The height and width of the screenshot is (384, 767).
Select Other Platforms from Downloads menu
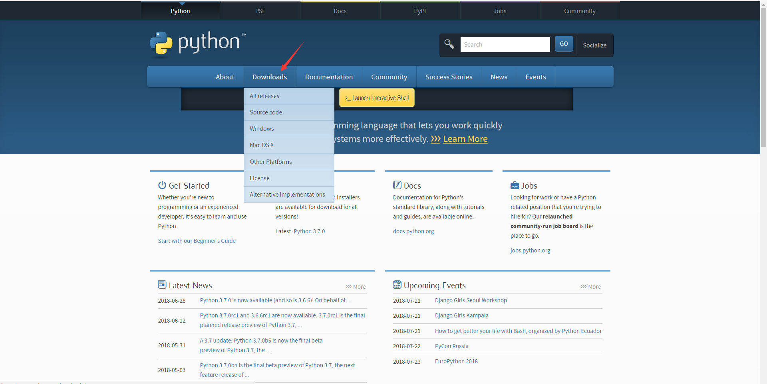tap(289, 162)
